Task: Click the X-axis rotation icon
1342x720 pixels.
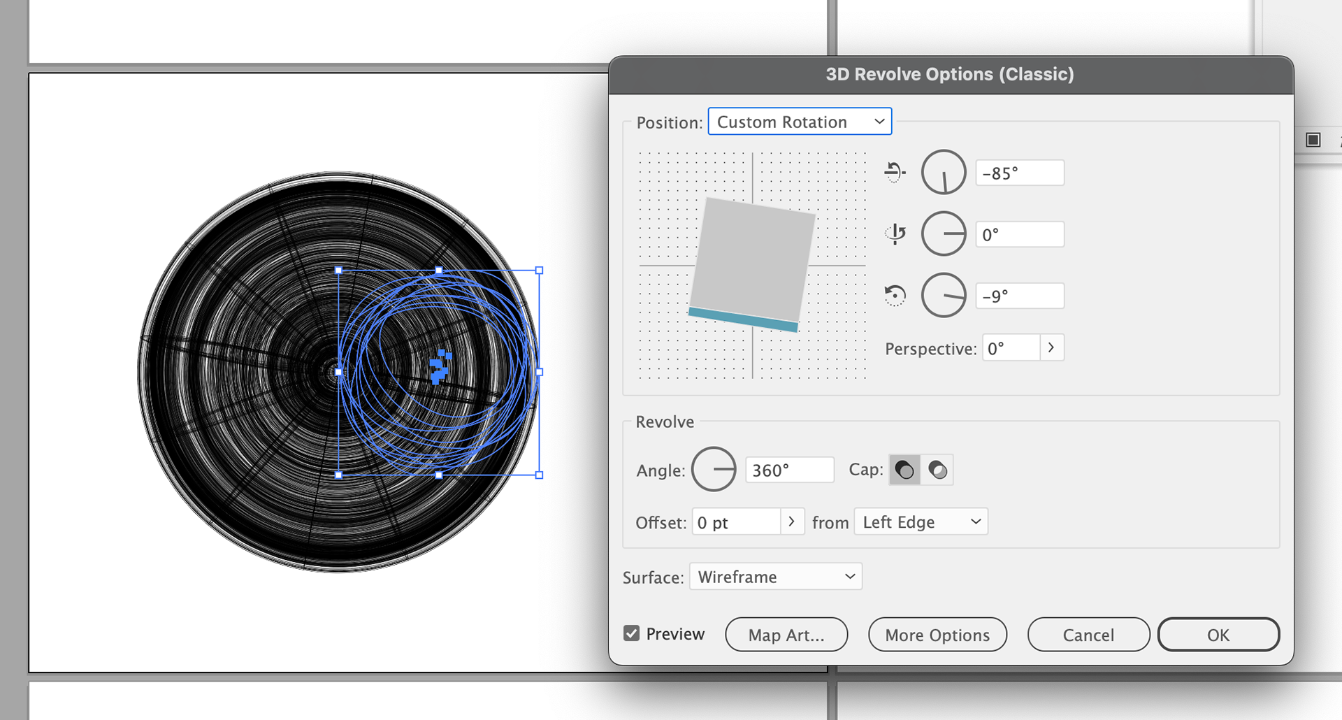Action: (895, 172)
